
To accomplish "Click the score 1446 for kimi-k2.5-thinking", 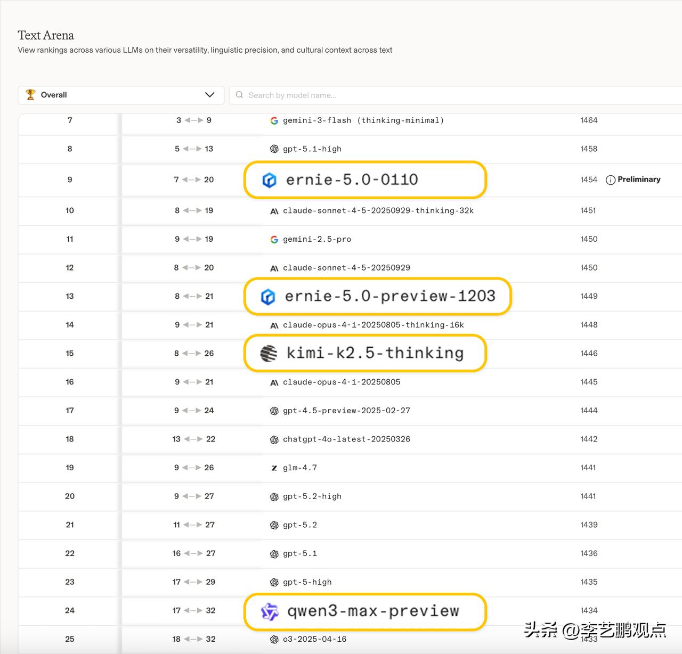I will pos(589,354).
